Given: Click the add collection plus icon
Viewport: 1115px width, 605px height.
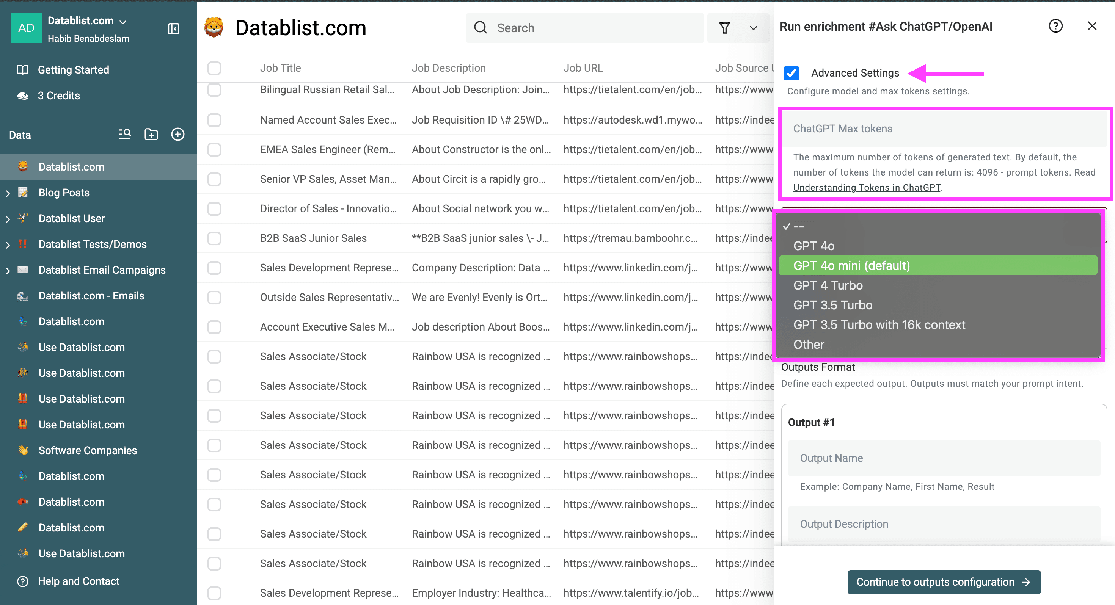Looking at the screenshot, I should [178, 135].
